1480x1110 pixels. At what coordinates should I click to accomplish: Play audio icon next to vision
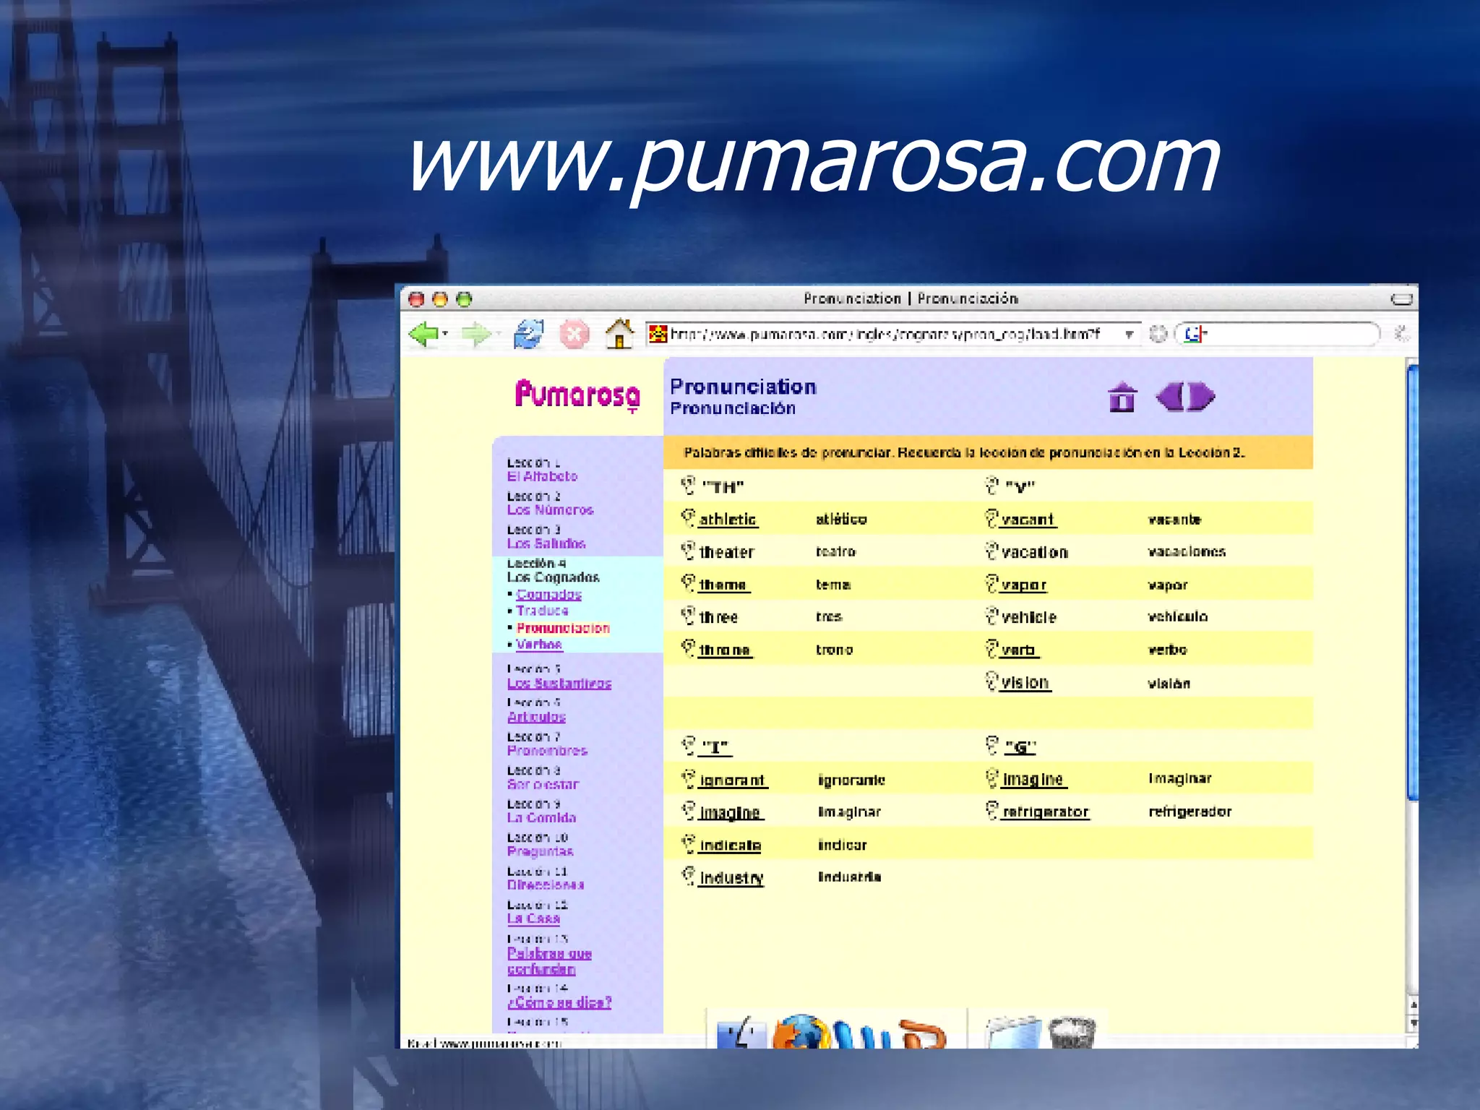click(x=992, y=681)
